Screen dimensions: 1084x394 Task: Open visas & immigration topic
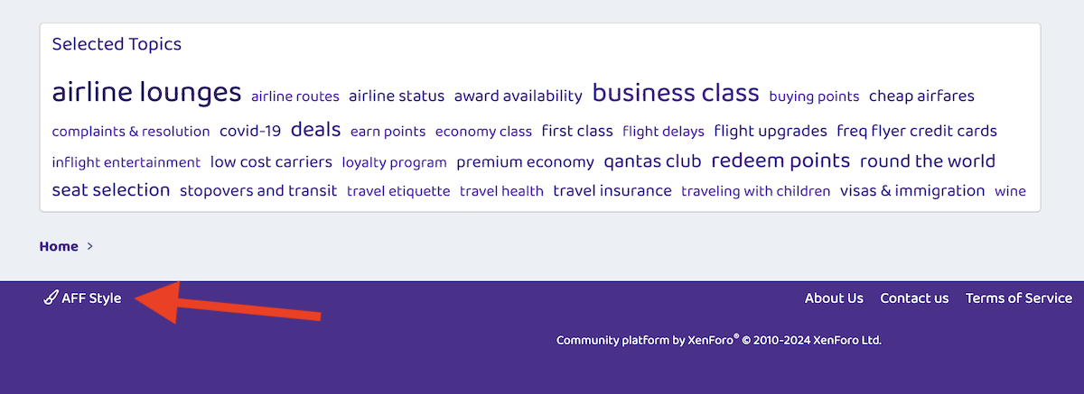tap(912, 191)
